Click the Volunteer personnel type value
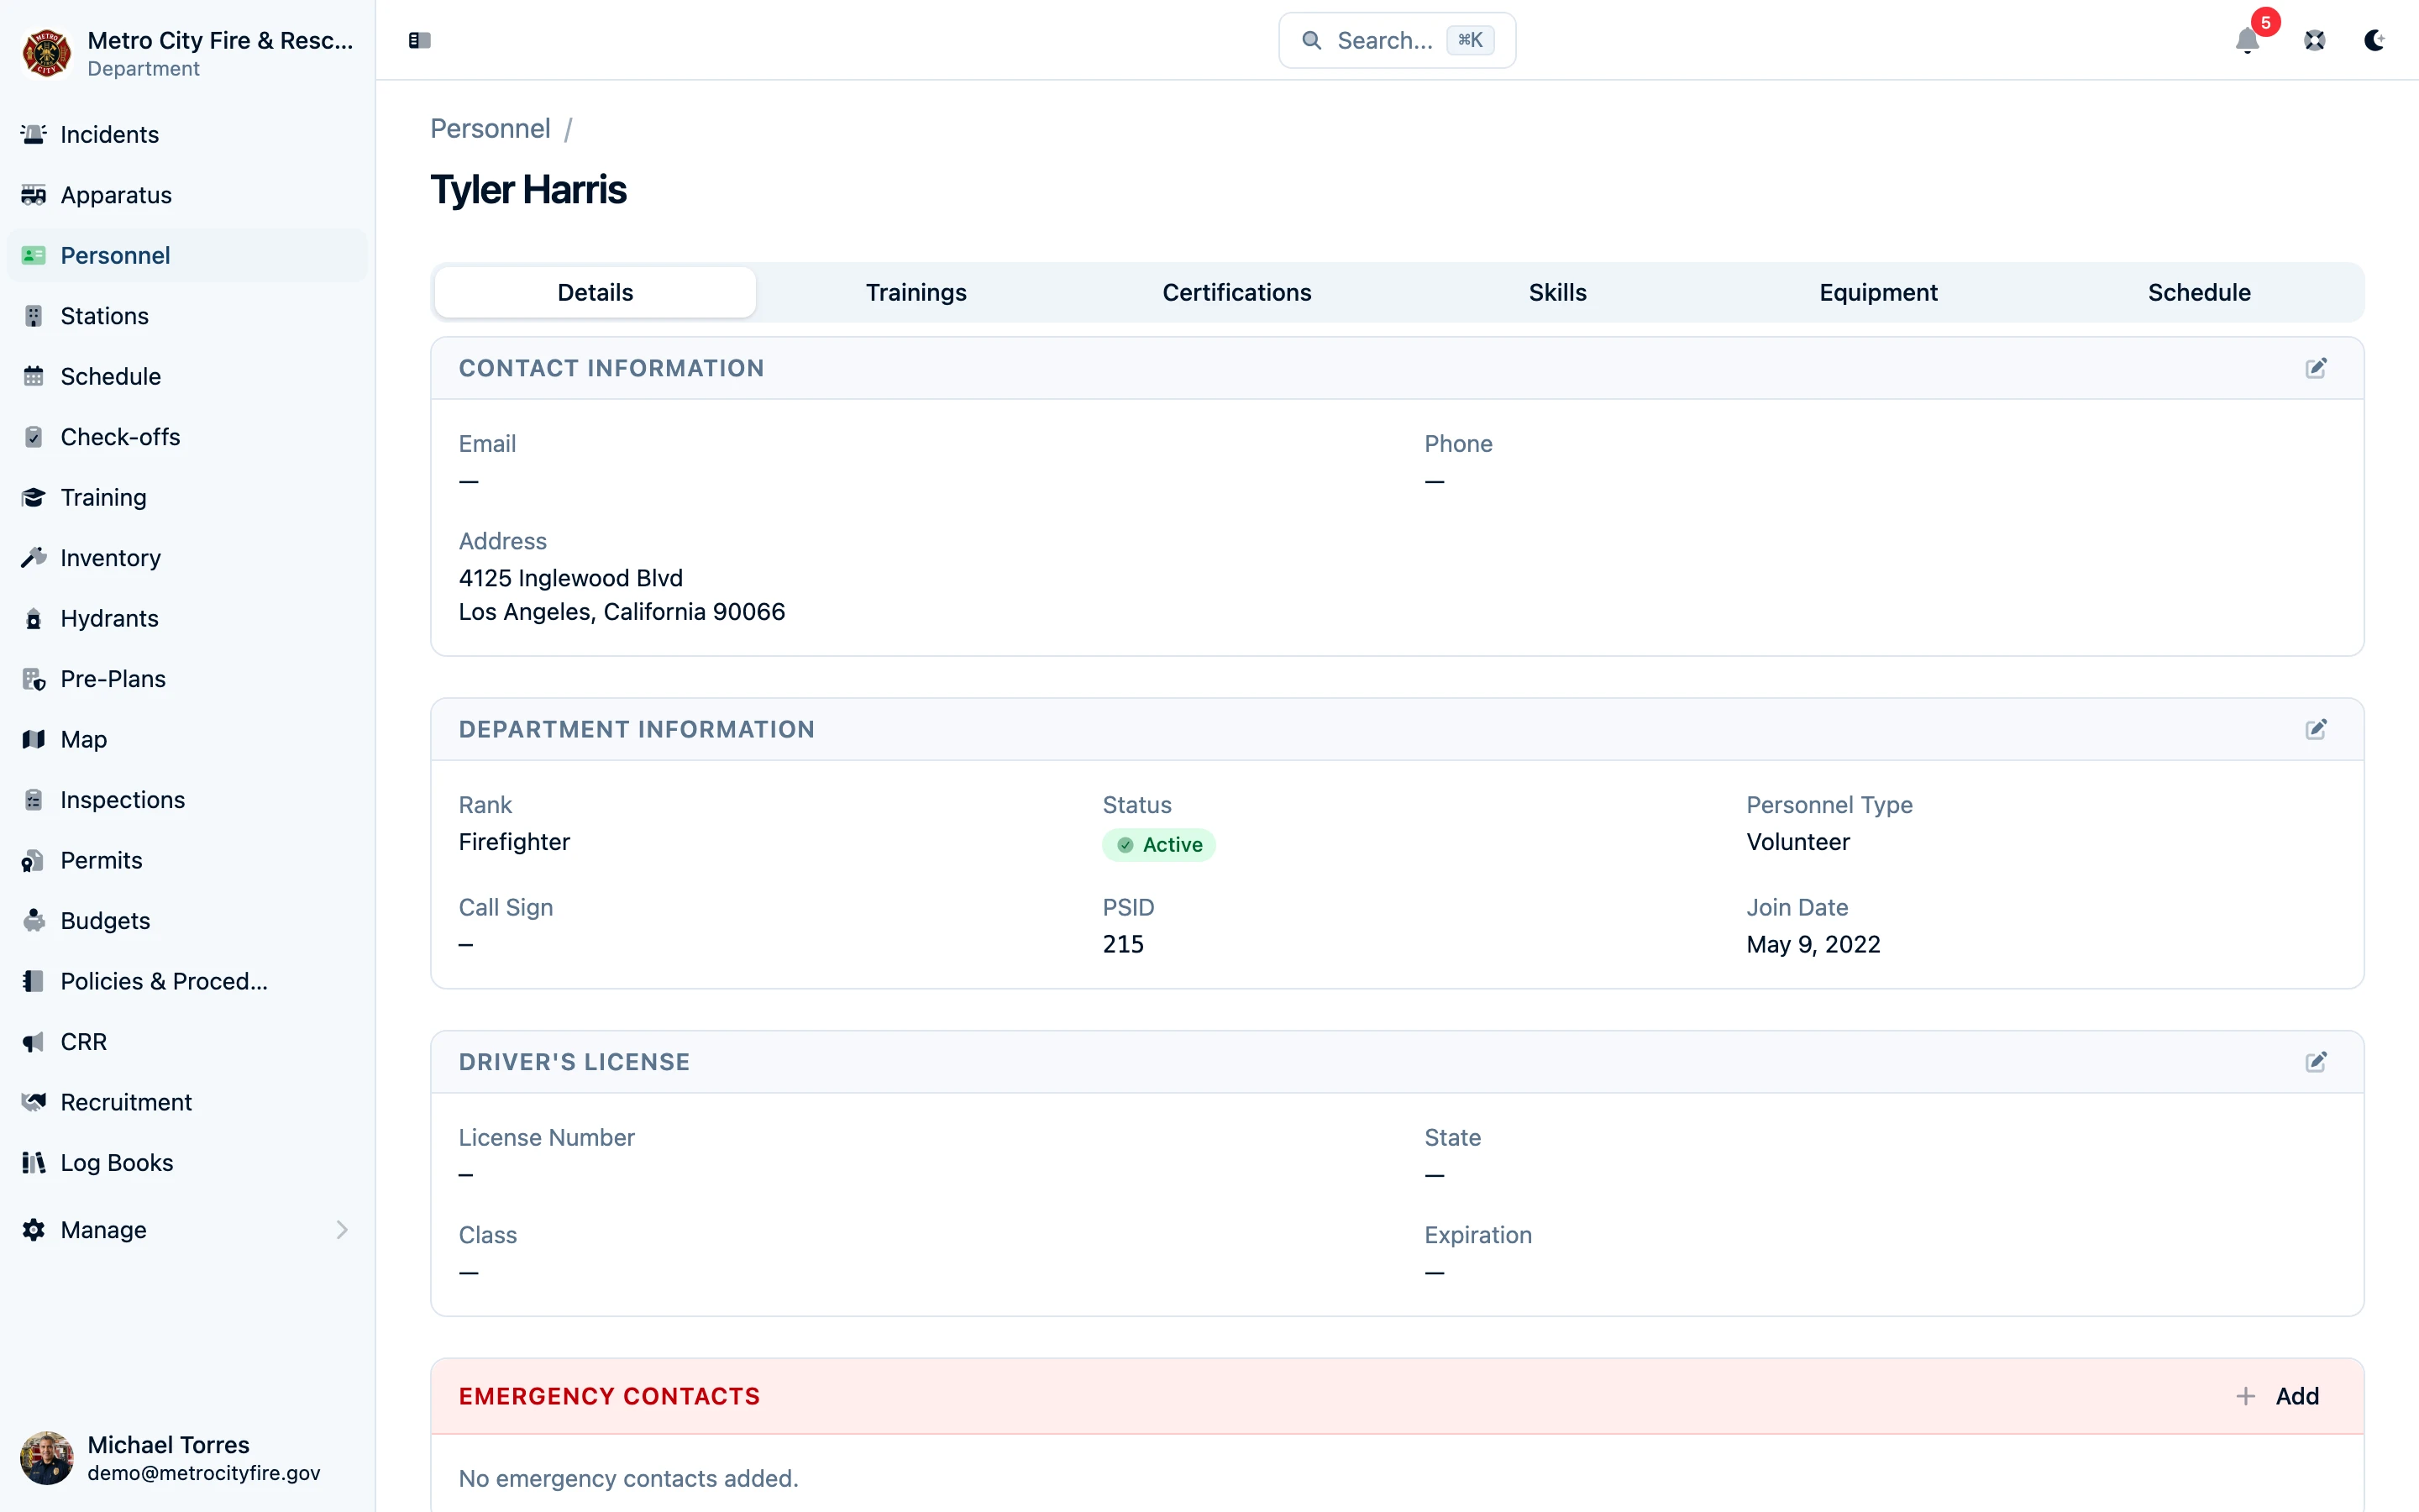The height and width of the screenshot is (1512, 2419). point(1797,842)
